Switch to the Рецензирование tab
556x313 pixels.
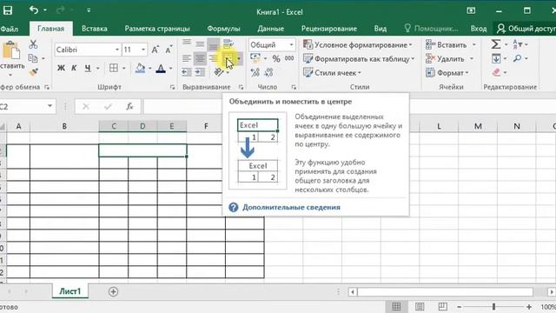328,29
